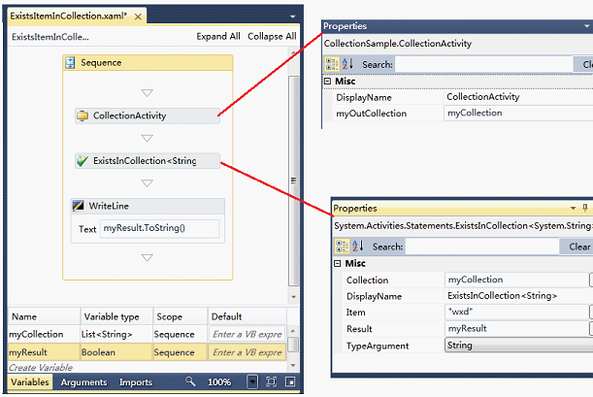593x397 pixels.
Task: Click the ExistsItemInColle... breadcrumb
Action: coord(50,37)
